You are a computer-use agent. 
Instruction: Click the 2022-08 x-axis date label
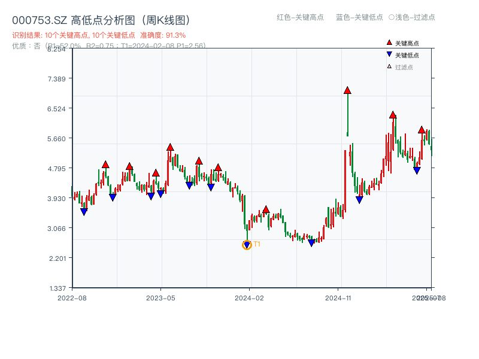72,298
